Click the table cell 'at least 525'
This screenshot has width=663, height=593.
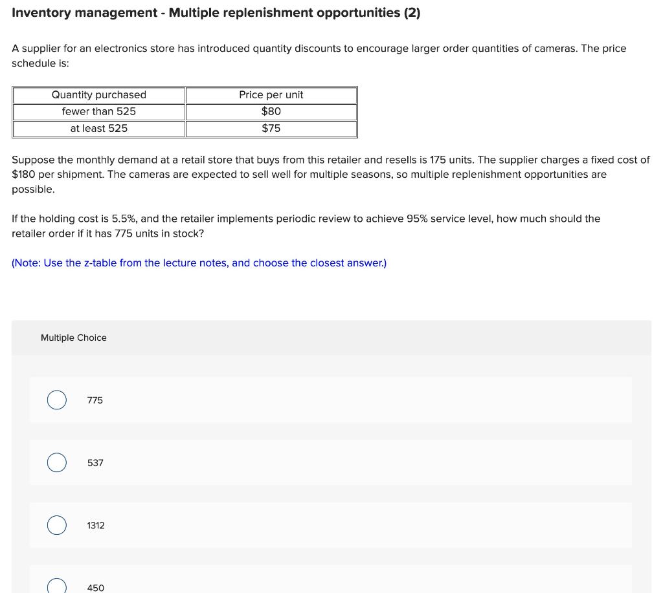tap(98, 128)
